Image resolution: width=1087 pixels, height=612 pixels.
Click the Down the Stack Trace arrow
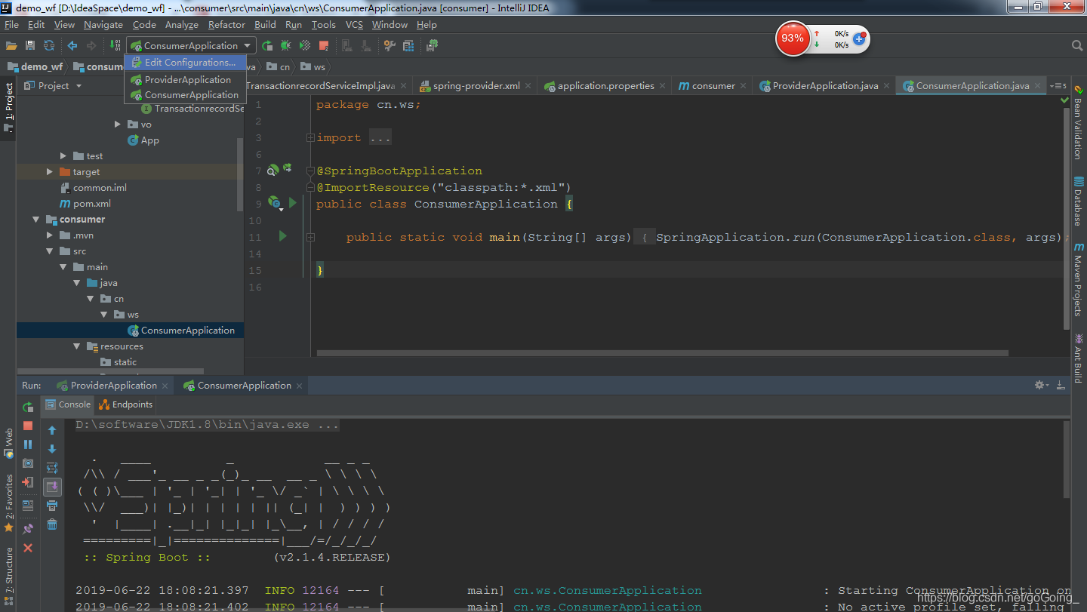click(x=52, y=449)
